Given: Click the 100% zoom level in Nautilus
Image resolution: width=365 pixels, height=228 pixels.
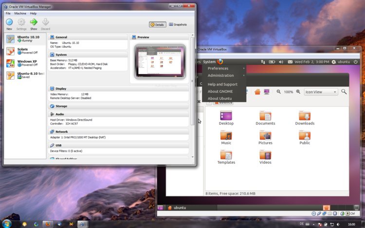Looking at the screenshot, I should [289, 92].
